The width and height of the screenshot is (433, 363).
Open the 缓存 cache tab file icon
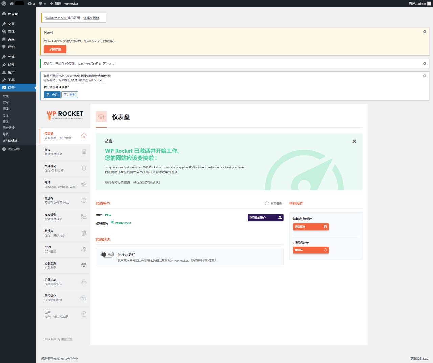(84, 152)
